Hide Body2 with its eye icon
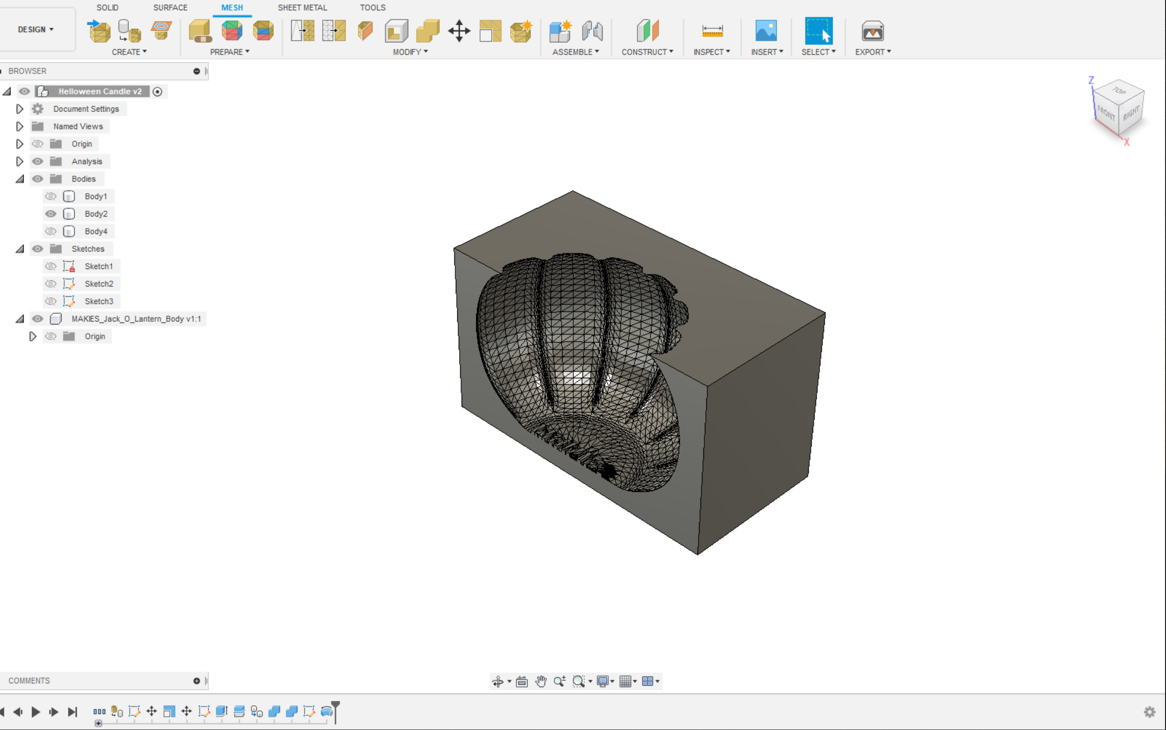Image resolution: width=1166 pixels, height=730 pixels. [x=50, y=214]
